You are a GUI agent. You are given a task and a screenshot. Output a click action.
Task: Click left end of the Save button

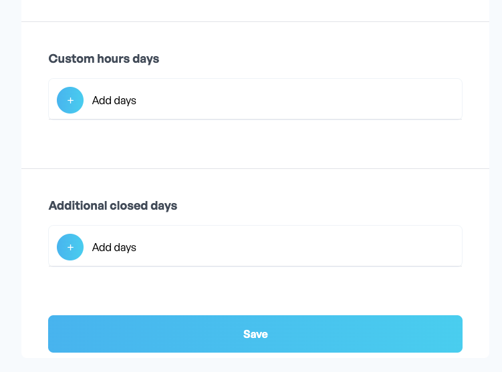coord(62,334)
